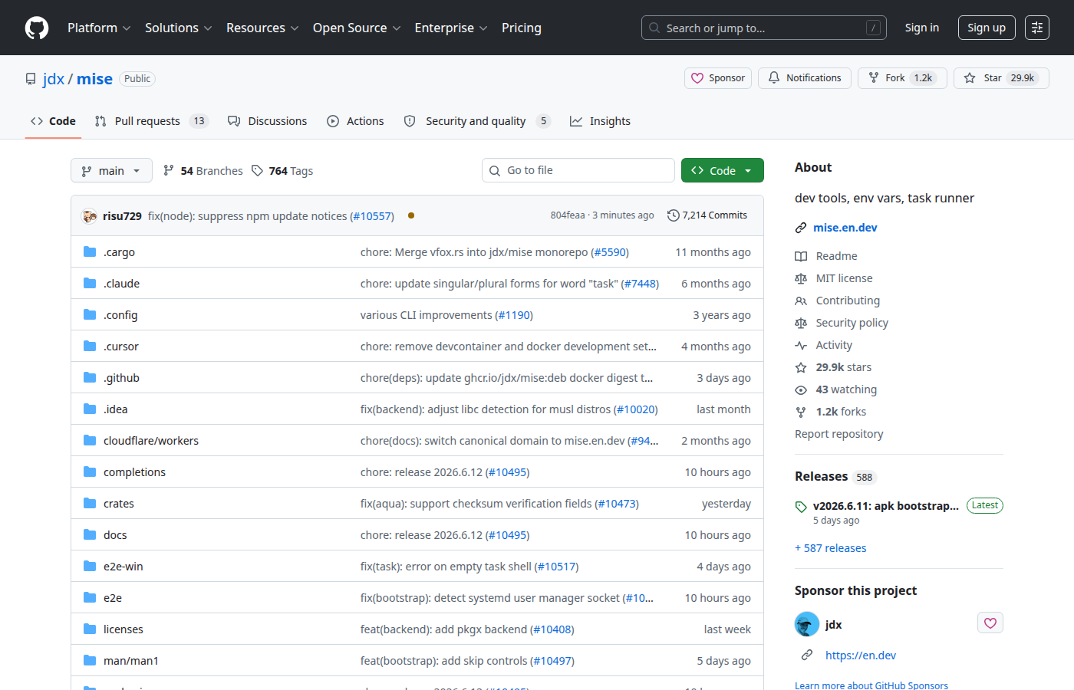
Task: Open the Insights tab
Action: [600, 121]
